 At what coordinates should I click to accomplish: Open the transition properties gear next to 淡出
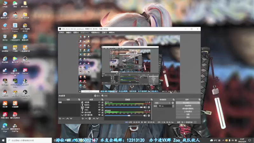pos(173,103)
